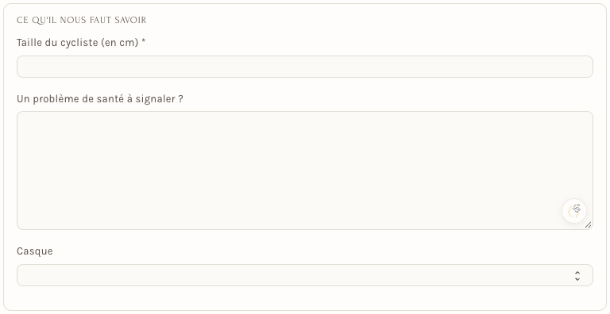Place cursor in the cyclist height box
The image size is (610, 314).
pyautogui.click(x=305, y=67)
